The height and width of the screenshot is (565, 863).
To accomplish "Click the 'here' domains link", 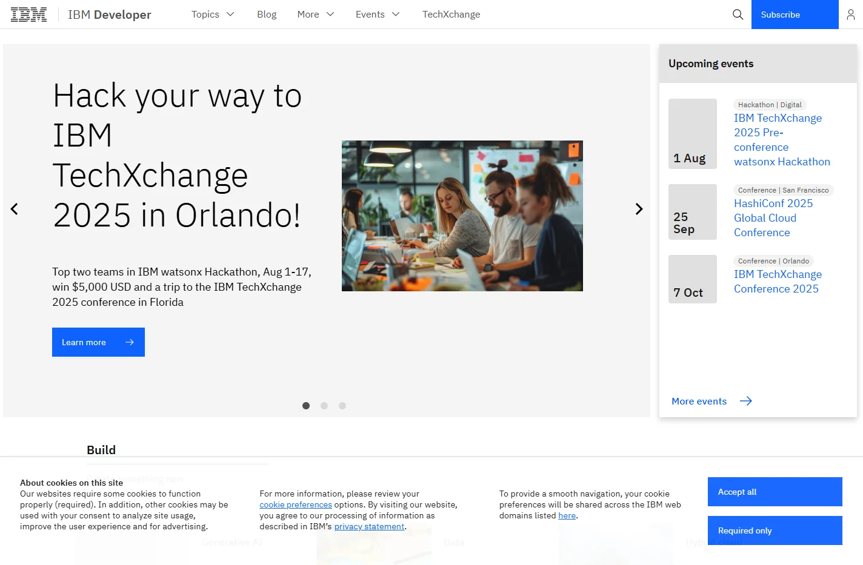I will pyautogui.click(x=567, y=515).
